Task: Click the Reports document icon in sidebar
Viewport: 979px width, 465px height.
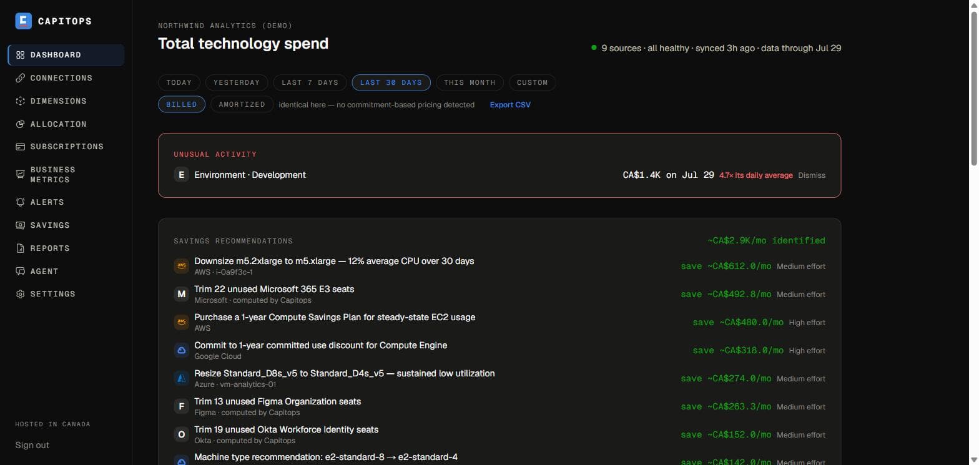Action: click(x=20, y=248)
